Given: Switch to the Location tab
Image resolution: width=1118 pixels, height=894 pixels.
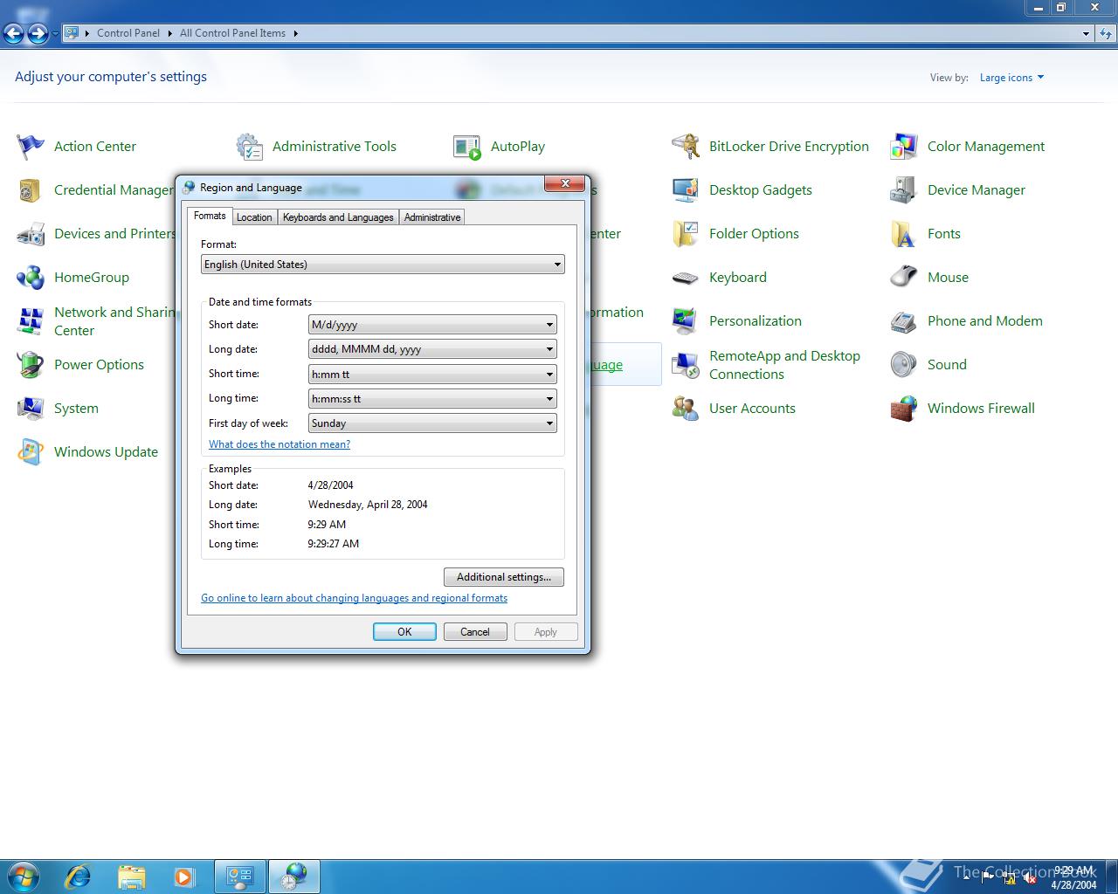Looking at the screenshot, I should [254, 217].
